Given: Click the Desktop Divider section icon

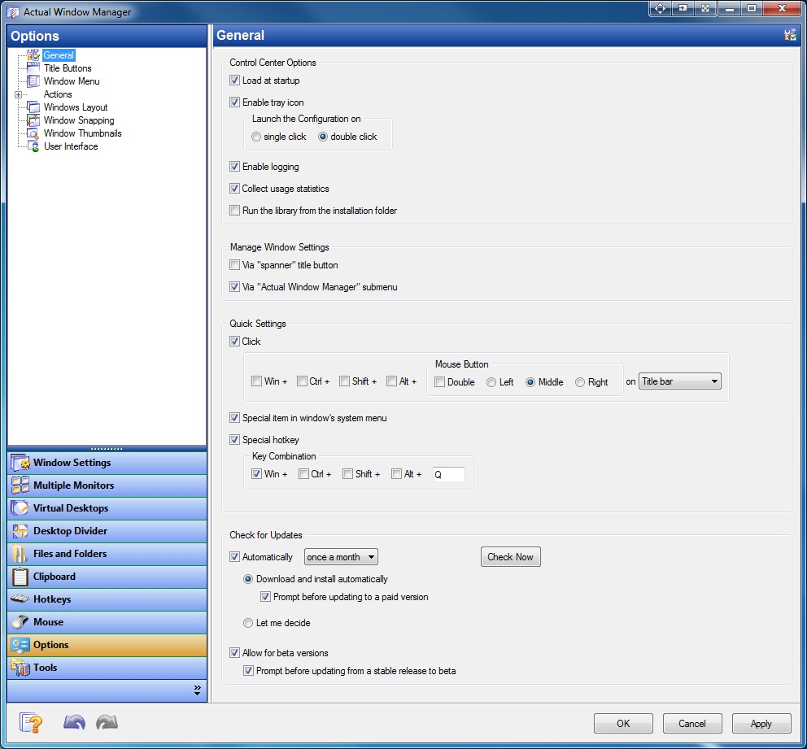Looking at the screenshot, I should (x=20, y=531).
